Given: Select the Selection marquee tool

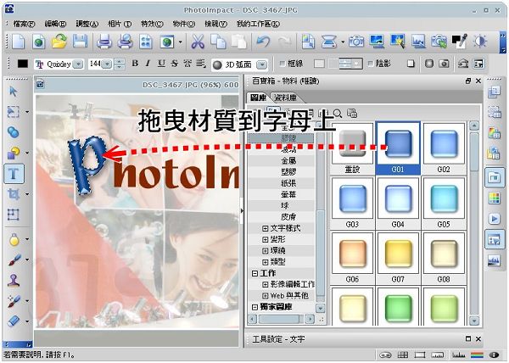Looking at the screenshot, I should click(x=14, y=112).
